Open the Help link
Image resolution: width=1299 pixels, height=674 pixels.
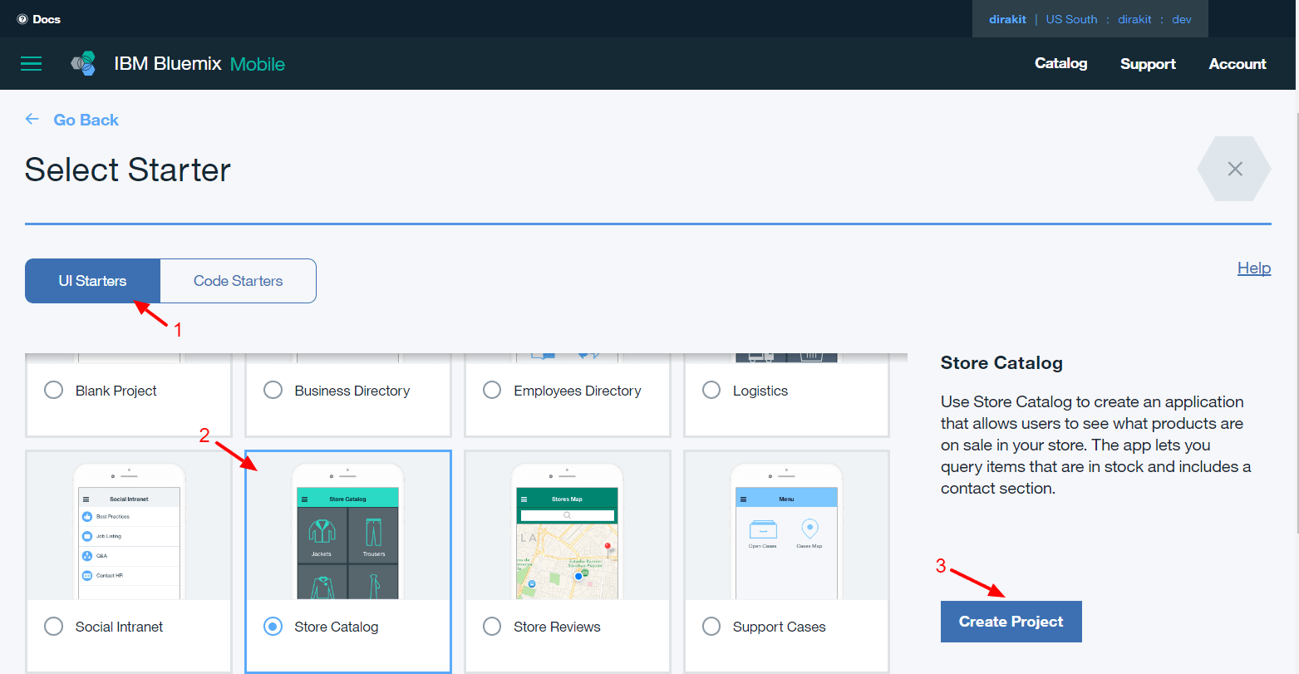1254,268
